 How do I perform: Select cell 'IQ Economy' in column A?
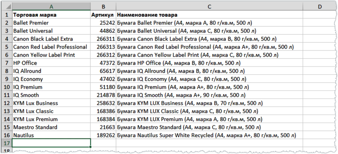tap(51, 79)
